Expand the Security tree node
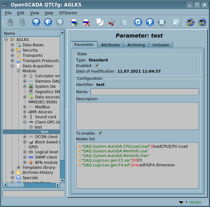 pyautogui.click(x=12, y=50)
